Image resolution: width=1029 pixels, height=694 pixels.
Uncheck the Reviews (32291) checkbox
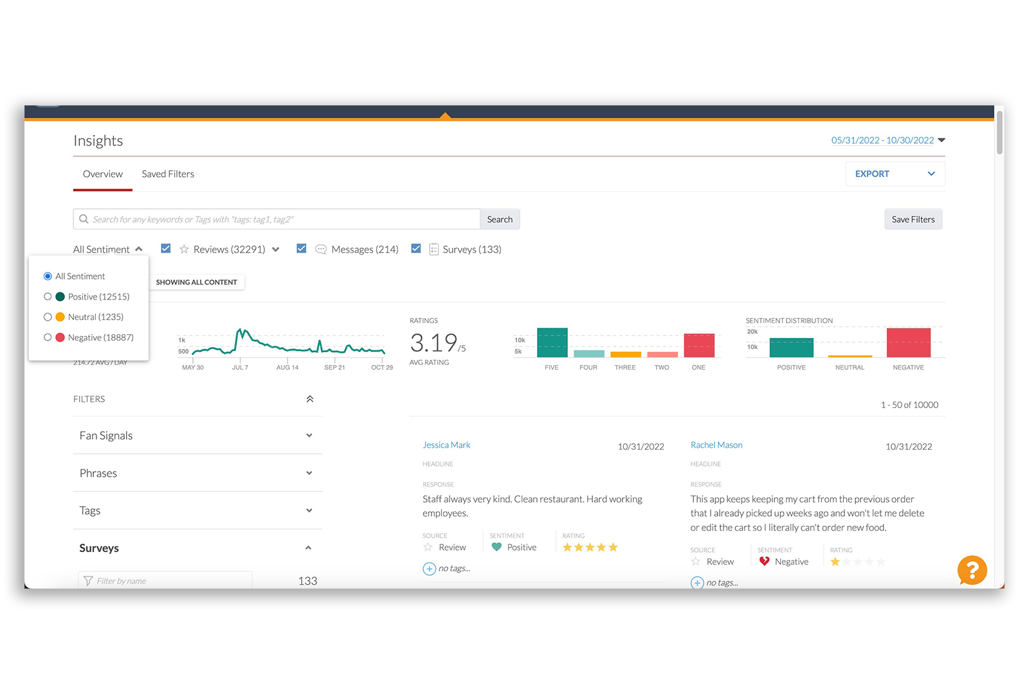pyautogui.click(x=166, y=249)
